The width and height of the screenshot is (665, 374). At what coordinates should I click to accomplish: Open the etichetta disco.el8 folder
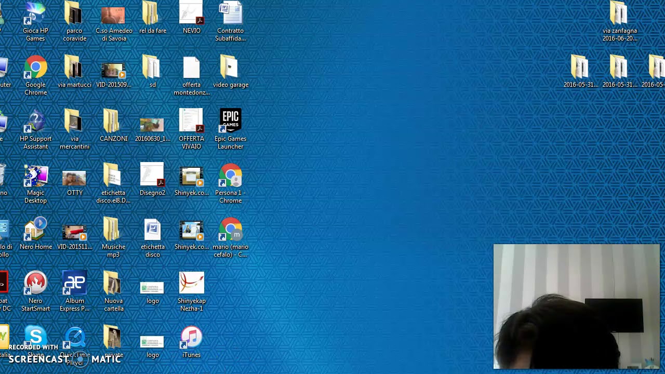pyautogui.click(x=114, y=183)
